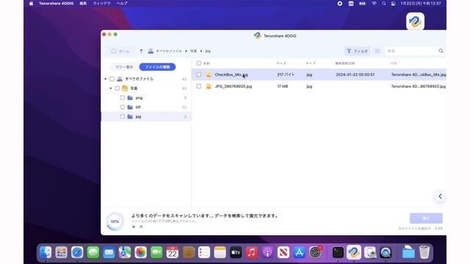Check the JPG_386769920.jpg row checkbox
The height and width of the screenshot is (264, 470).
[199, 87]
